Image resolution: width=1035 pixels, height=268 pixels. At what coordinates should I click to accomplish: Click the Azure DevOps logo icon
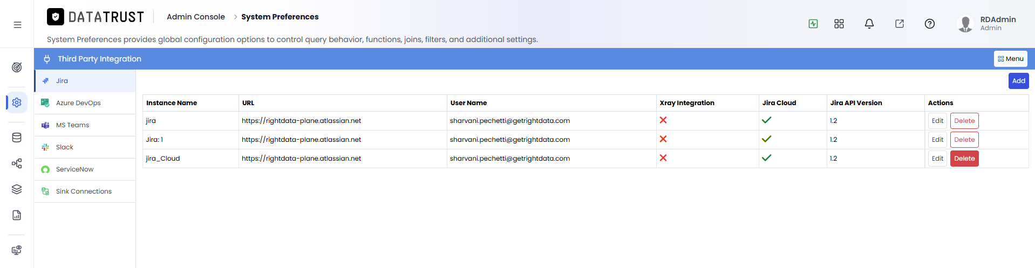pyautogui.click(x=45, y=102)
